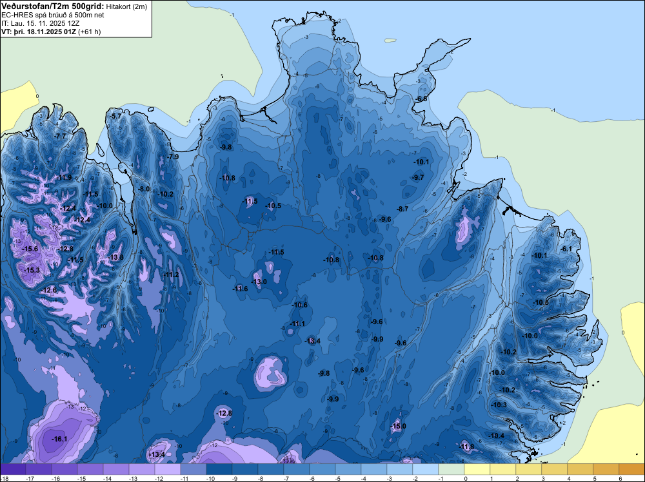Click the valid time 'VT: þri. 18.11.2025 01Z (+61 h)'
645x482 pixels.
[x=51, y=32]
